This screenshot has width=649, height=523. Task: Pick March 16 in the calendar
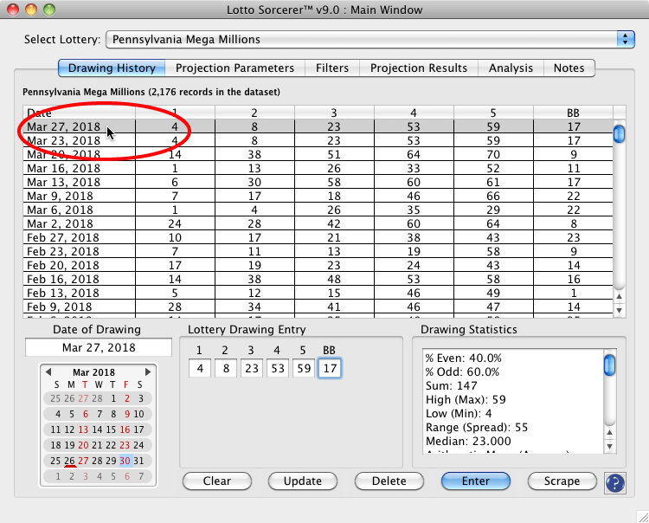pyautogui.click(x=125, y=429)
